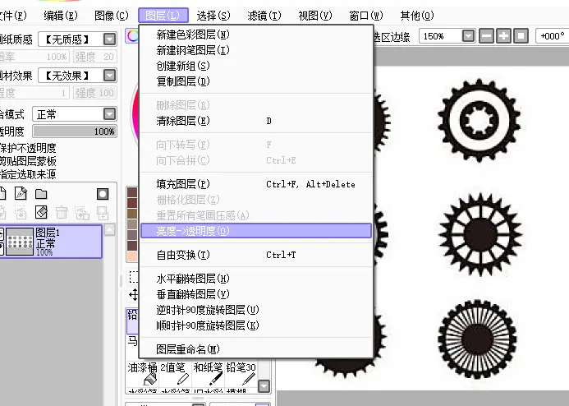This screenshot has height=406, width=569.
Task: Open the 150% zoom level dropdown
Action: tap(447, 36)
